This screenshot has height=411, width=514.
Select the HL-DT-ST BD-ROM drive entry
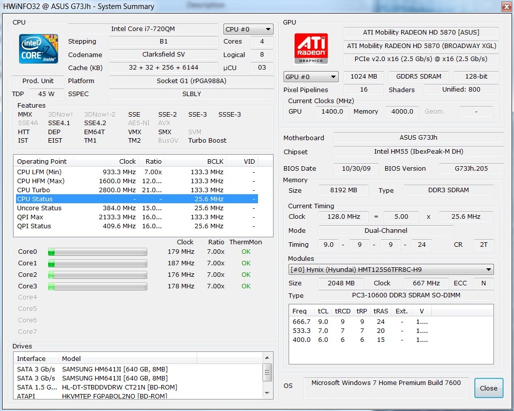120,387
